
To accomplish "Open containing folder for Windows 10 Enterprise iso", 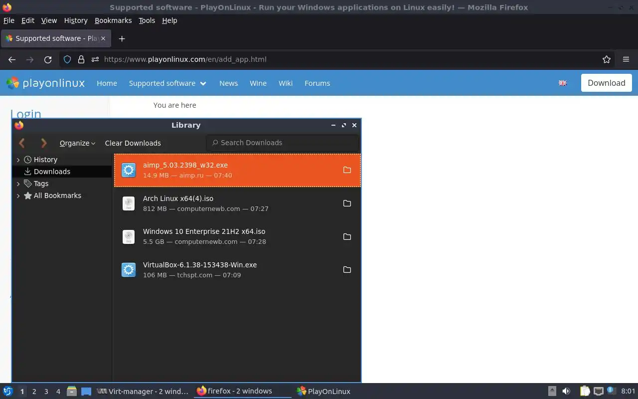I will coord(347,236).
